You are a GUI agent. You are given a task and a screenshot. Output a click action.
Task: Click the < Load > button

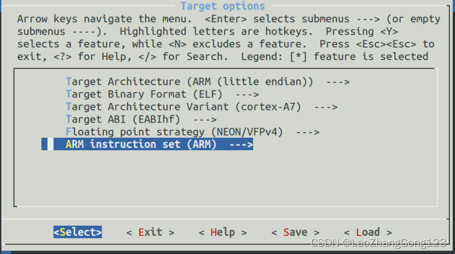[368, 232]
